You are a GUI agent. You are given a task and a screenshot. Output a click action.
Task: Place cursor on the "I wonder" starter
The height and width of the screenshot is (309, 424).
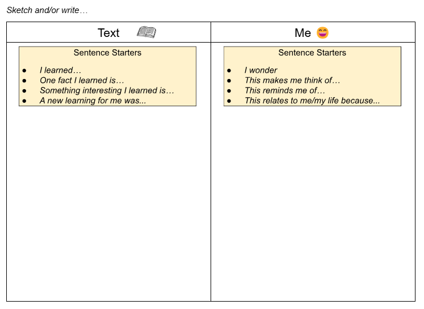click(261, 70)
